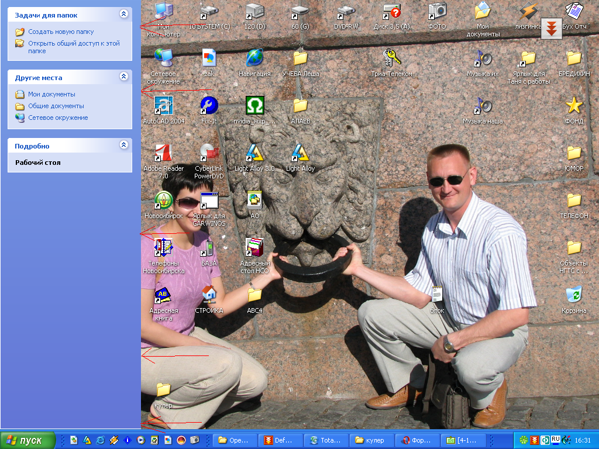This screenshot has height=449, width=599.
Task: Click Создать новую папку link
Action: coord(60,32)
